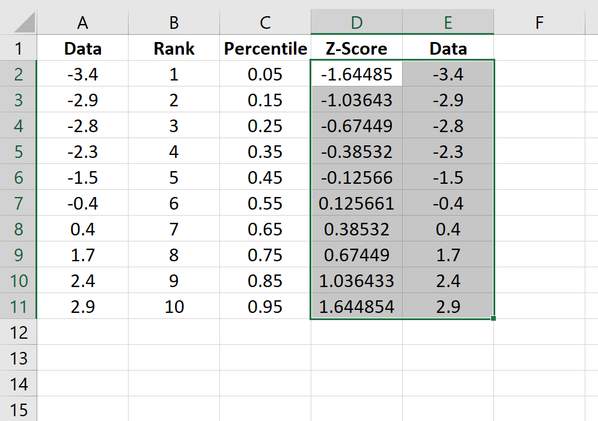Click the Z-Score header cell
This screenshot has height=421, width=598.
[x=356, y=48]
